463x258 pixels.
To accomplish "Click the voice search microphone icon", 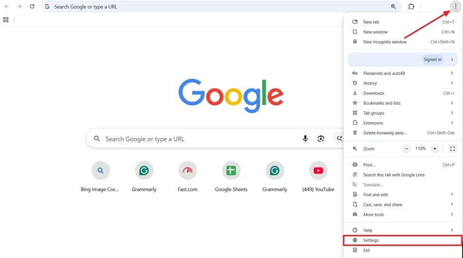I will coord(305,139).
